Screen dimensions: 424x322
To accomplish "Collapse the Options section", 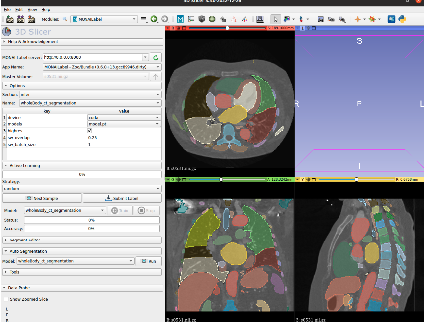I will point(82,86).
